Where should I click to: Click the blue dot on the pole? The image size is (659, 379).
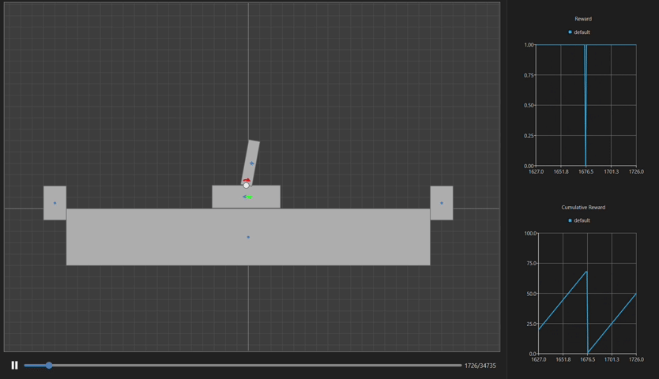(252, 163)
